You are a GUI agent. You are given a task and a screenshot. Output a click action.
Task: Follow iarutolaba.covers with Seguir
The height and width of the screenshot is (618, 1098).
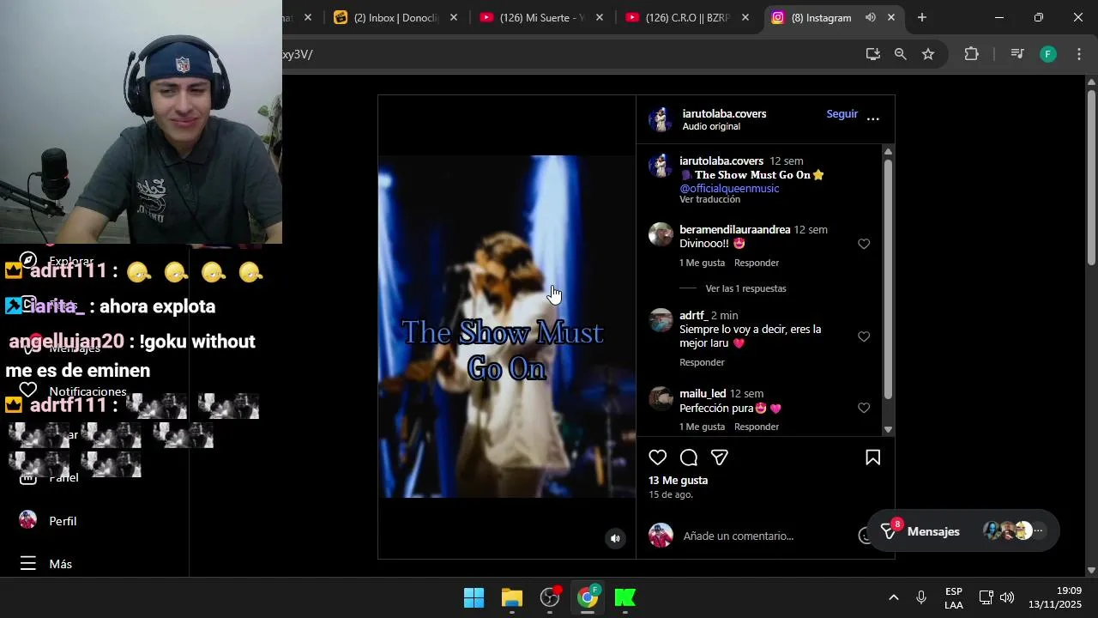pyautogui.click(x=842, y=113)
